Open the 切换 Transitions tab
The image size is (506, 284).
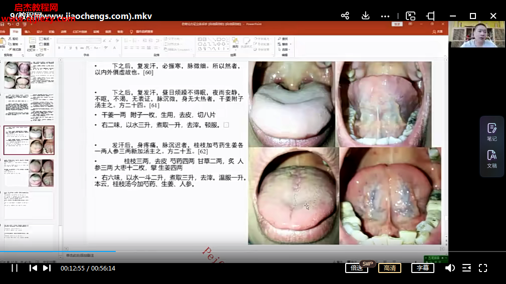coord(51,31)
